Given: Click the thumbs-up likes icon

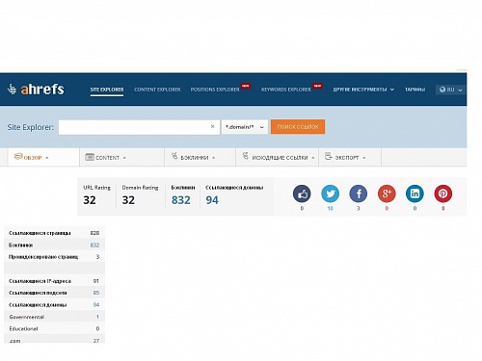Looking at the screenshot, I should tap(302, 193).
